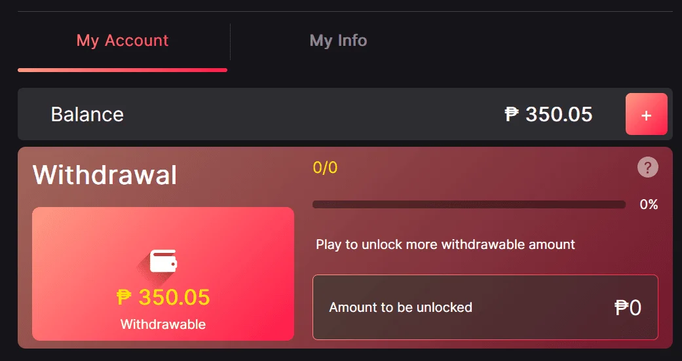Click the yellow peso symbol in Withdrawable card
682x361 pixels.
(124, 297)
